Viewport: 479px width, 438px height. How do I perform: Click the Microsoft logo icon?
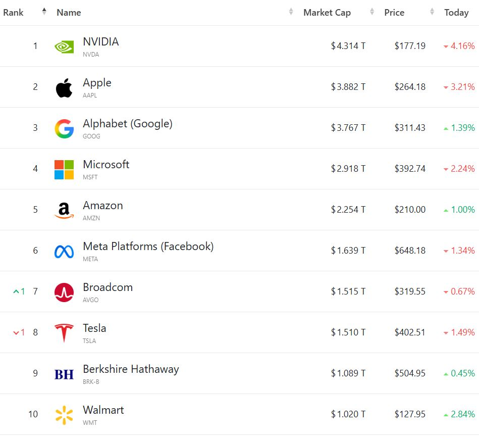(x=64, y=169)
